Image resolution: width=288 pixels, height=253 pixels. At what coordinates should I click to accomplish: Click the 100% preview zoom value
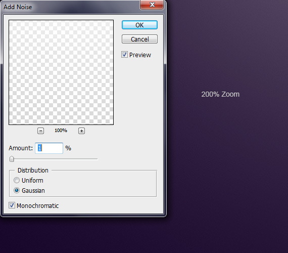pyautogui.click(x=61, y=131)
